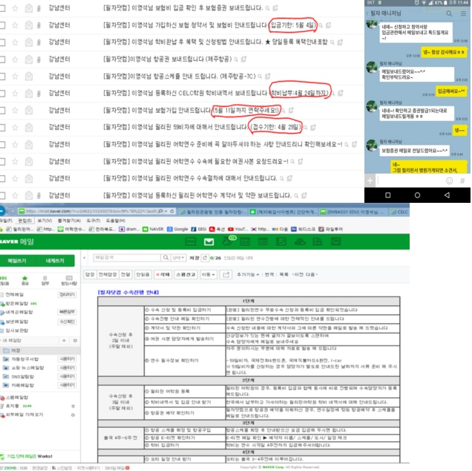Tap the plus attach button in chat
472x471 pixels.
[x=370, y=181]
